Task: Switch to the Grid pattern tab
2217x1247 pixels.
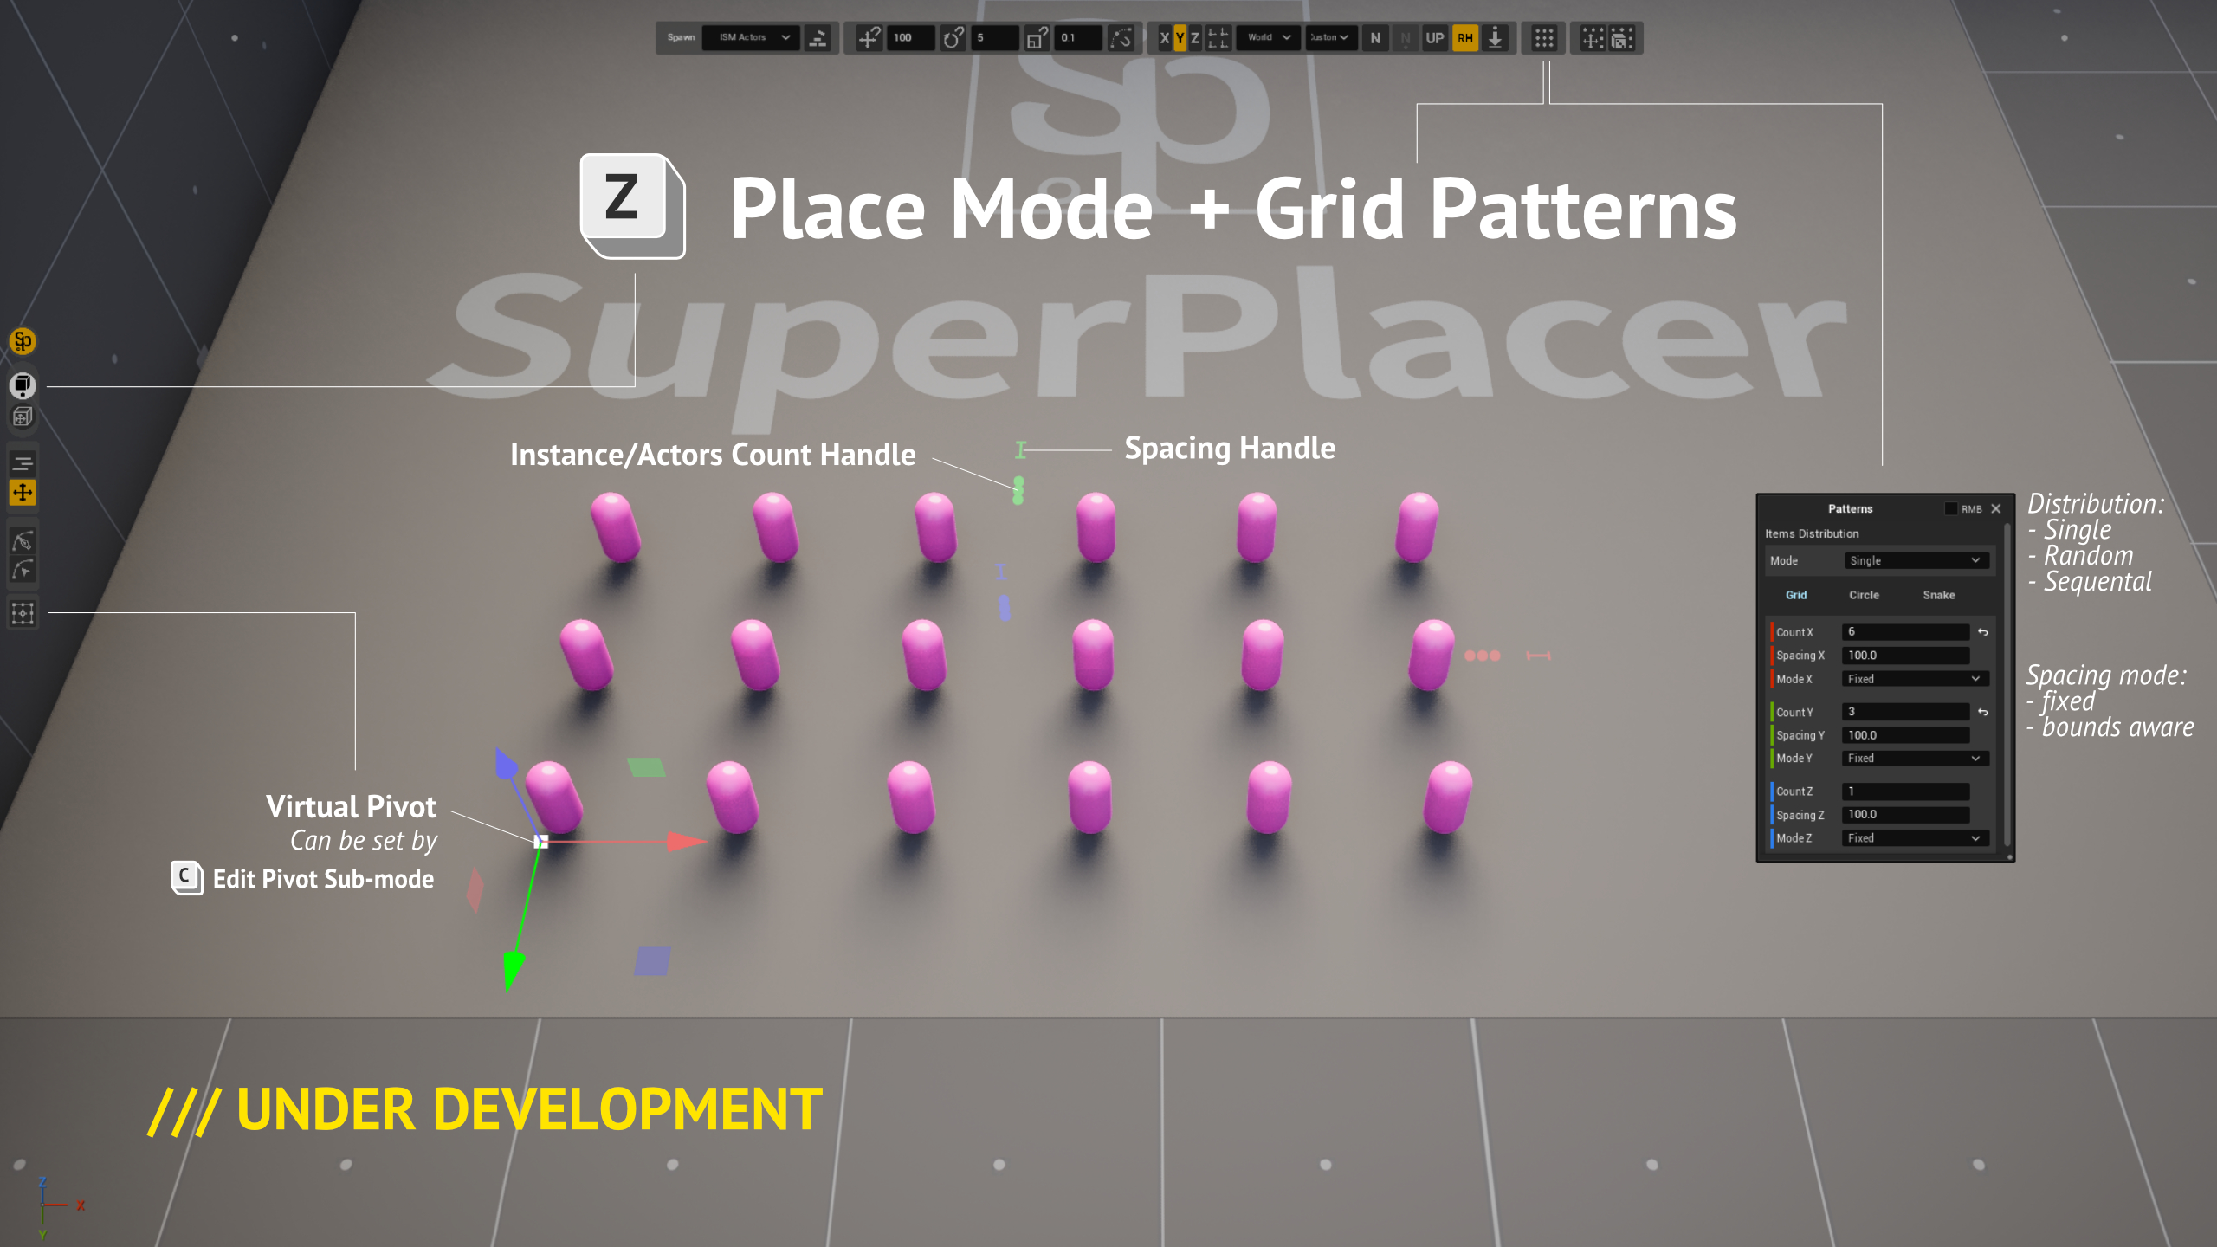Action: [x=1796, y=595]
